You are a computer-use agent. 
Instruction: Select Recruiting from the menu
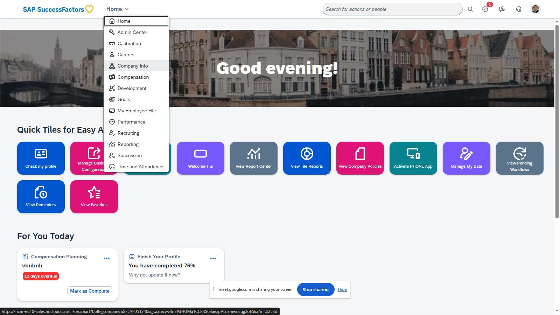point(136,133)
